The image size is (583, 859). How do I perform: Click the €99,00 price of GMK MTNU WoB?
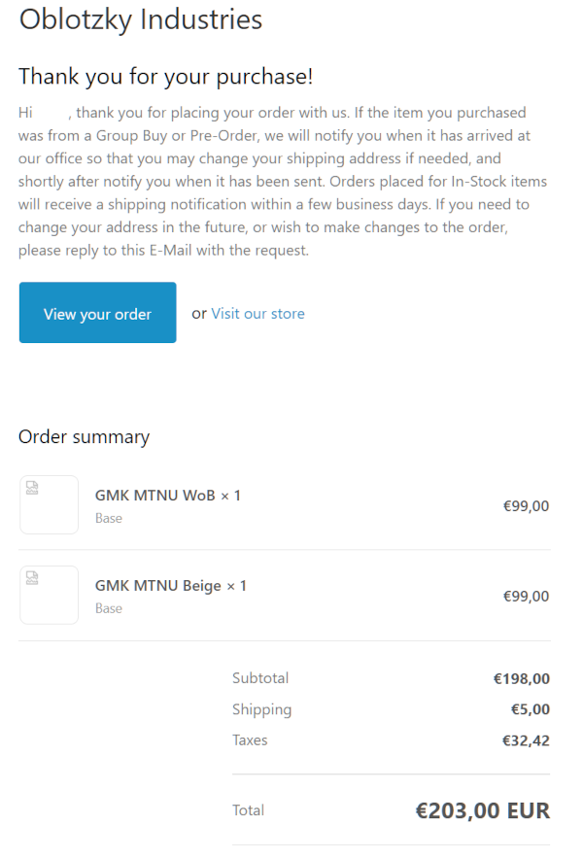click(526, 506)
